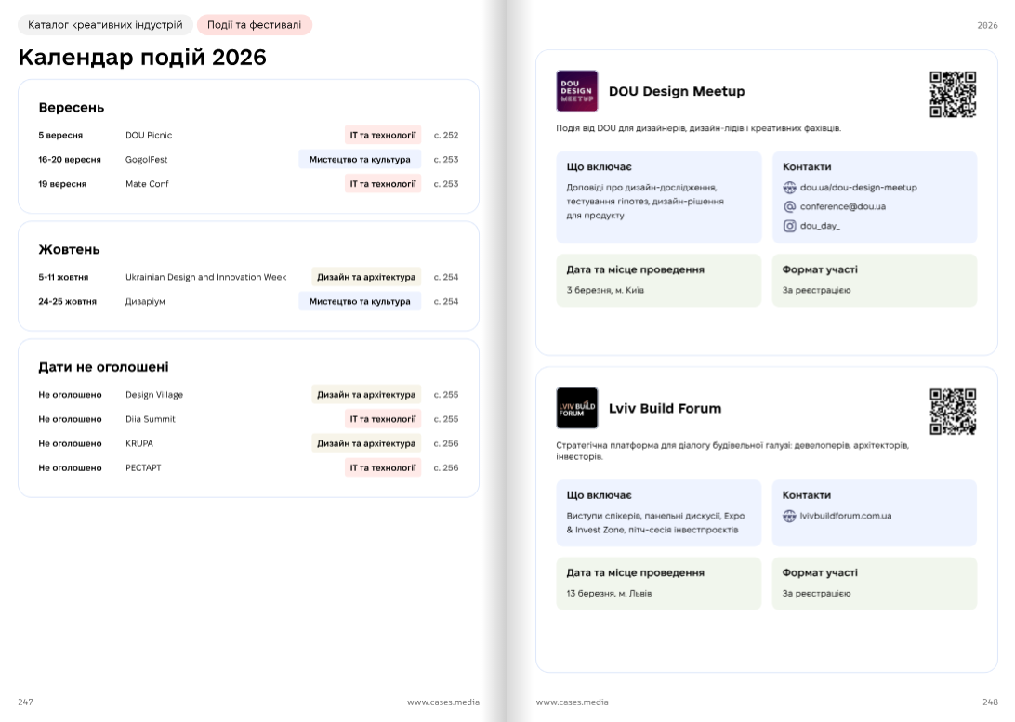1015x722 pixels.
Task: Click the page number 247
Action: (x=26, y=702)
